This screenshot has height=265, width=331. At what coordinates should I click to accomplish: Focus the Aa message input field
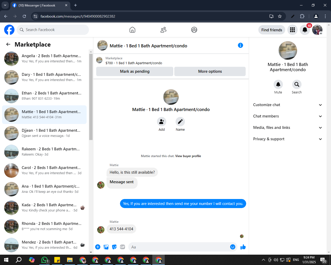click(178, 247)
